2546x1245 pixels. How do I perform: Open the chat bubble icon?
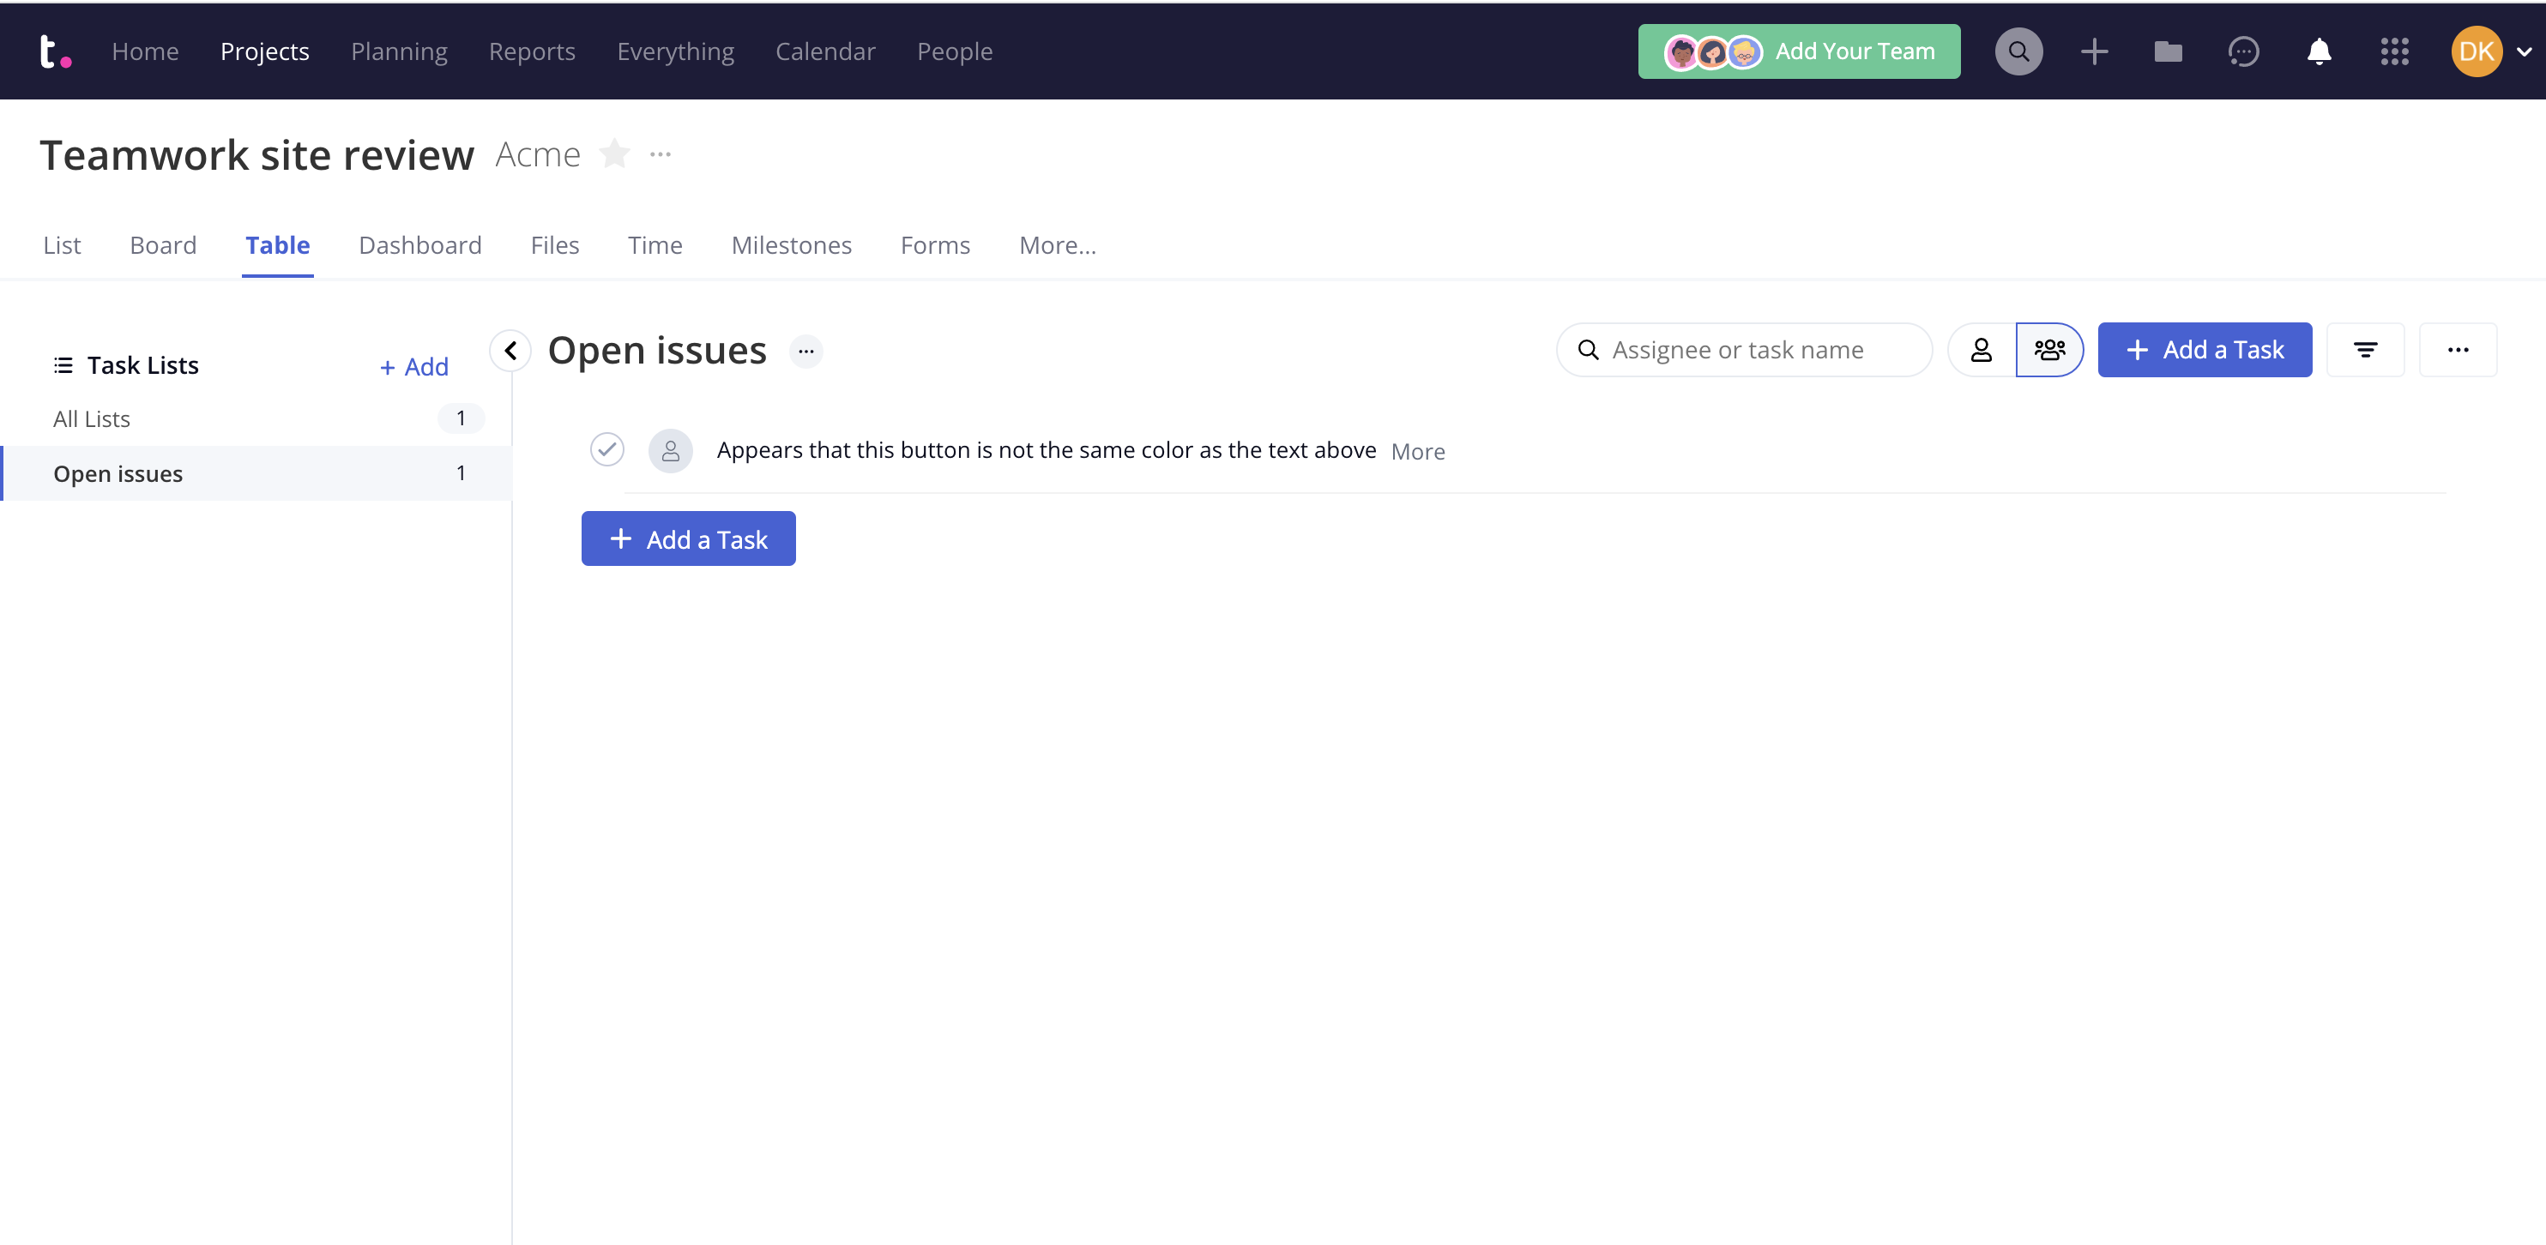coord(2243,51)
